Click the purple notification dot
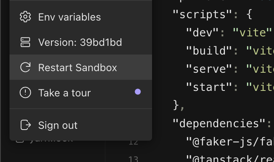 138,92
